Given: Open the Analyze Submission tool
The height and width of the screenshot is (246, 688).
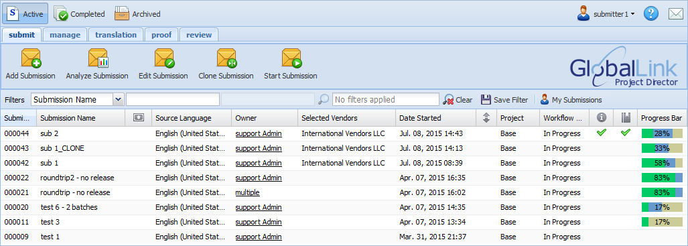Looking at the screenshot, I should 97,58.
